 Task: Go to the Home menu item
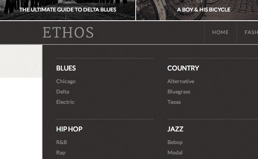220,33
